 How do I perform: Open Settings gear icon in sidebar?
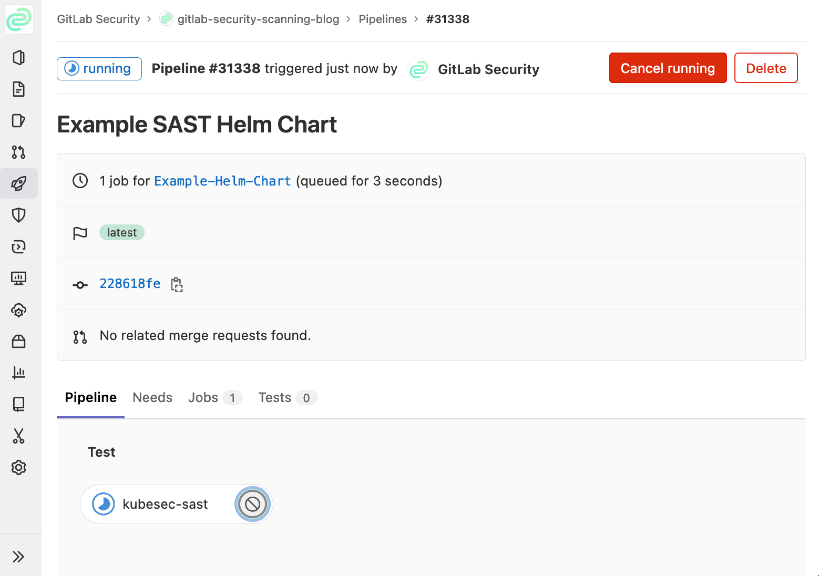(x=19, y=467)
